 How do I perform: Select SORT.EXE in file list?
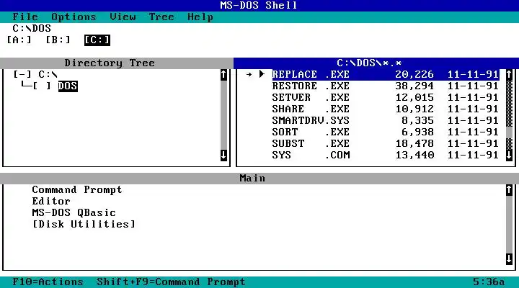[386, 132]
